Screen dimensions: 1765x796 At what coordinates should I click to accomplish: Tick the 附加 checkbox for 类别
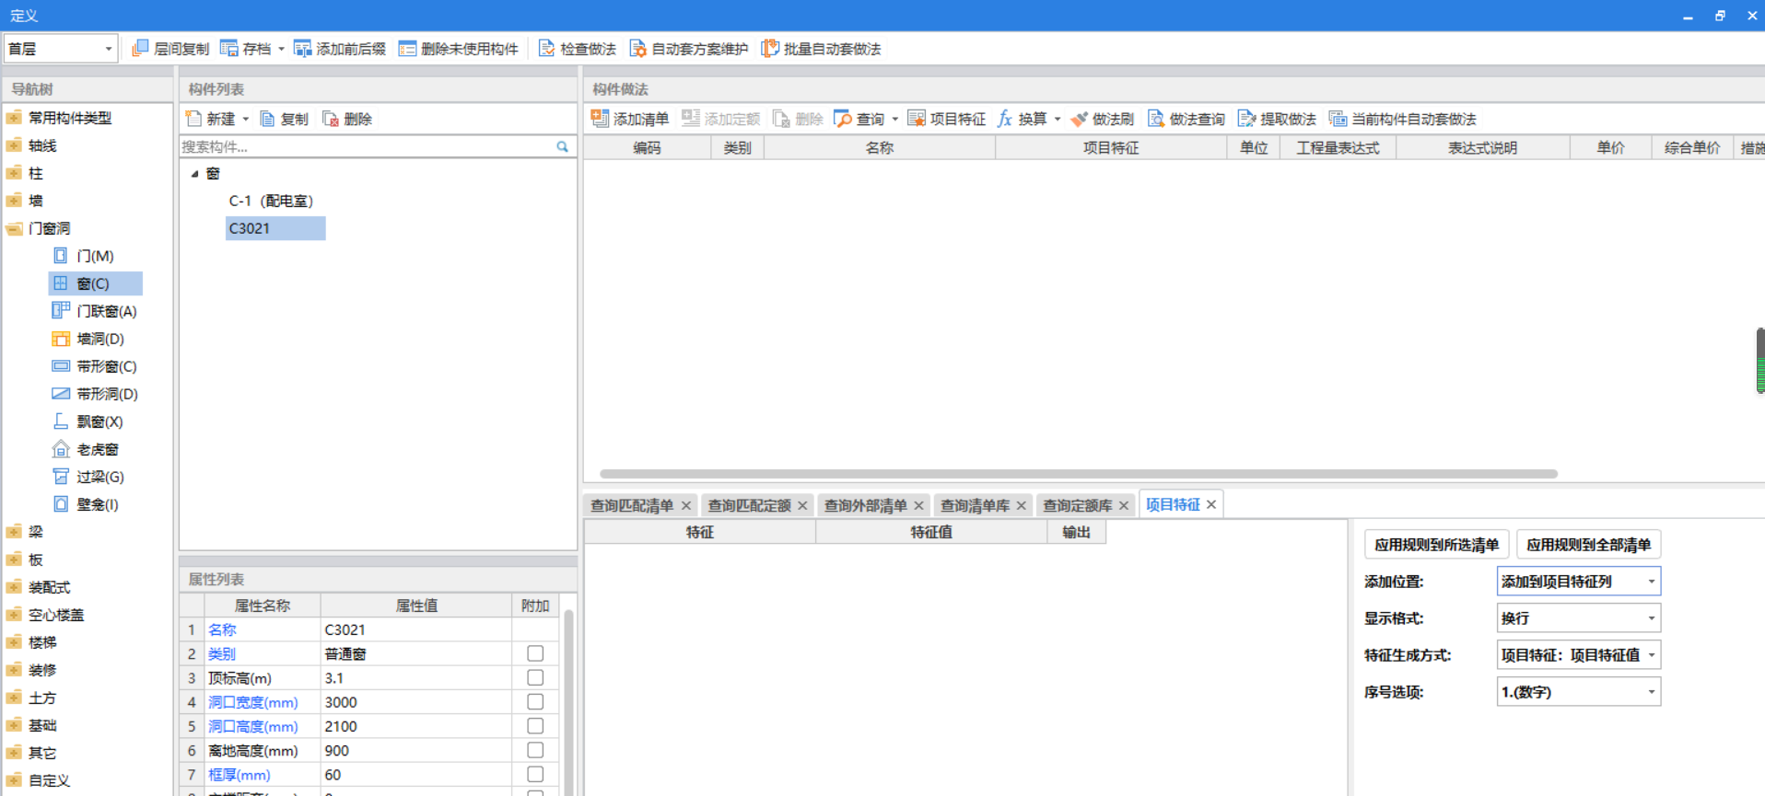(535, 653)
